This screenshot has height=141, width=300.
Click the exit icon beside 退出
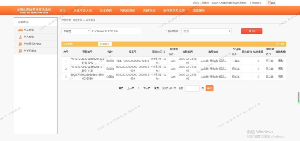pos(269,3)
